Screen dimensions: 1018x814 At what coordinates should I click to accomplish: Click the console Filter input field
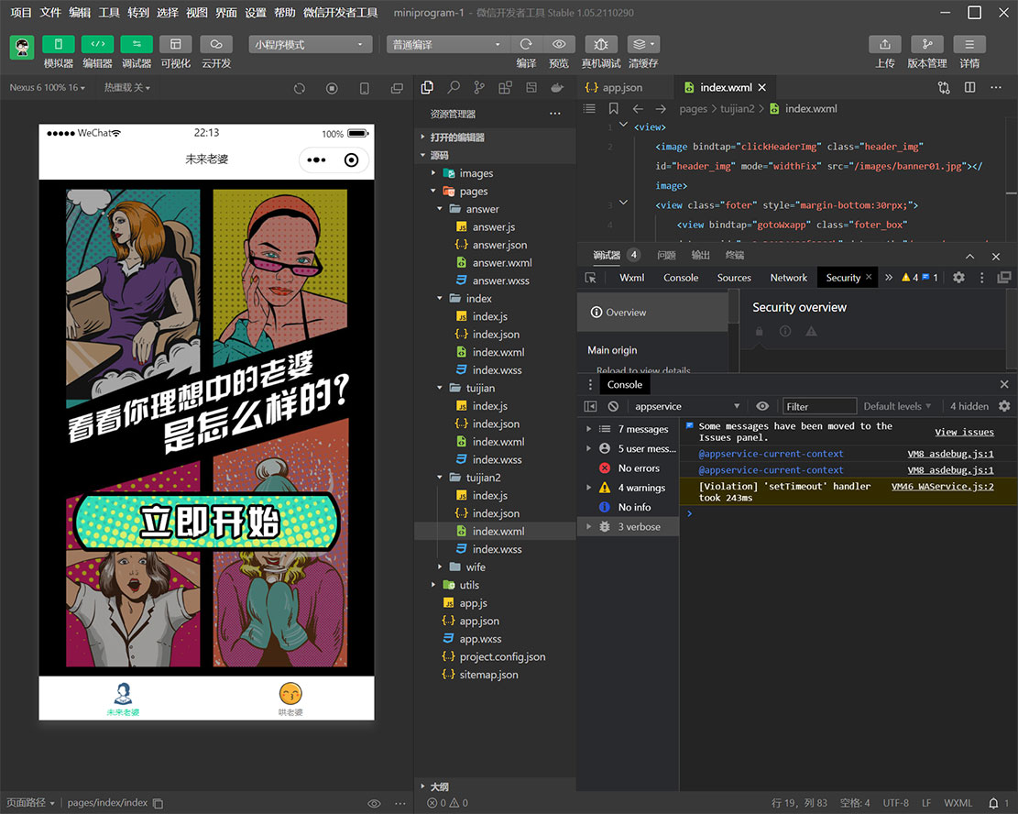pyautogui.click(x=819, y=406)
